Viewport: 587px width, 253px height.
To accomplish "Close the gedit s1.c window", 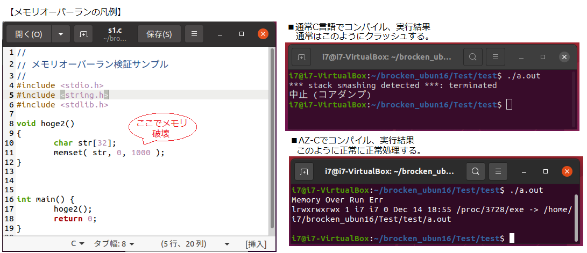I will pyautogui.click(x=263, y=34).
